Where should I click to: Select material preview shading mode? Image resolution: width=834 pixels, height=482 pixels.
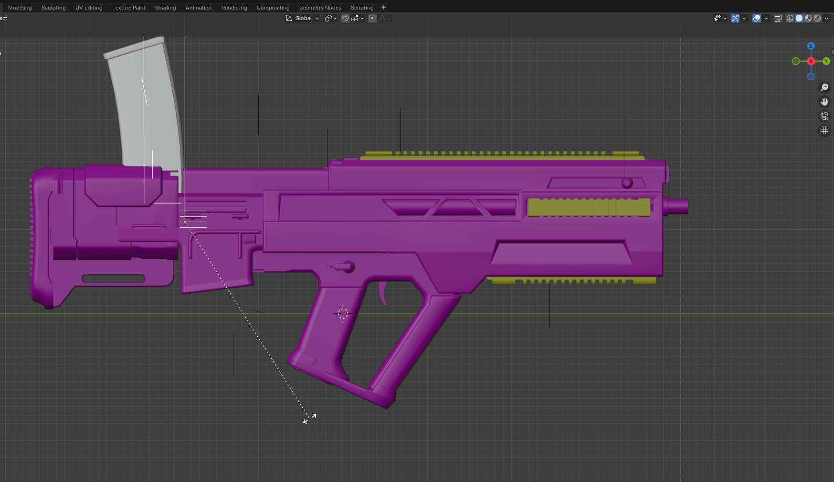[808, 18]
